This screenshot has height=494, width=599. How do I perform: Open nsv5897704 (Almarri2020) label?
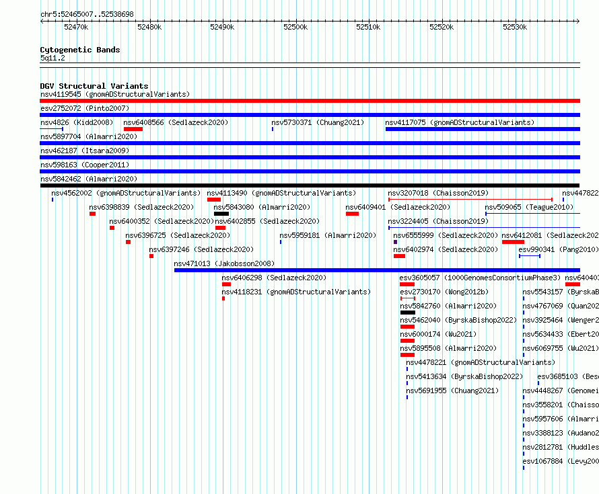[89, 136]
